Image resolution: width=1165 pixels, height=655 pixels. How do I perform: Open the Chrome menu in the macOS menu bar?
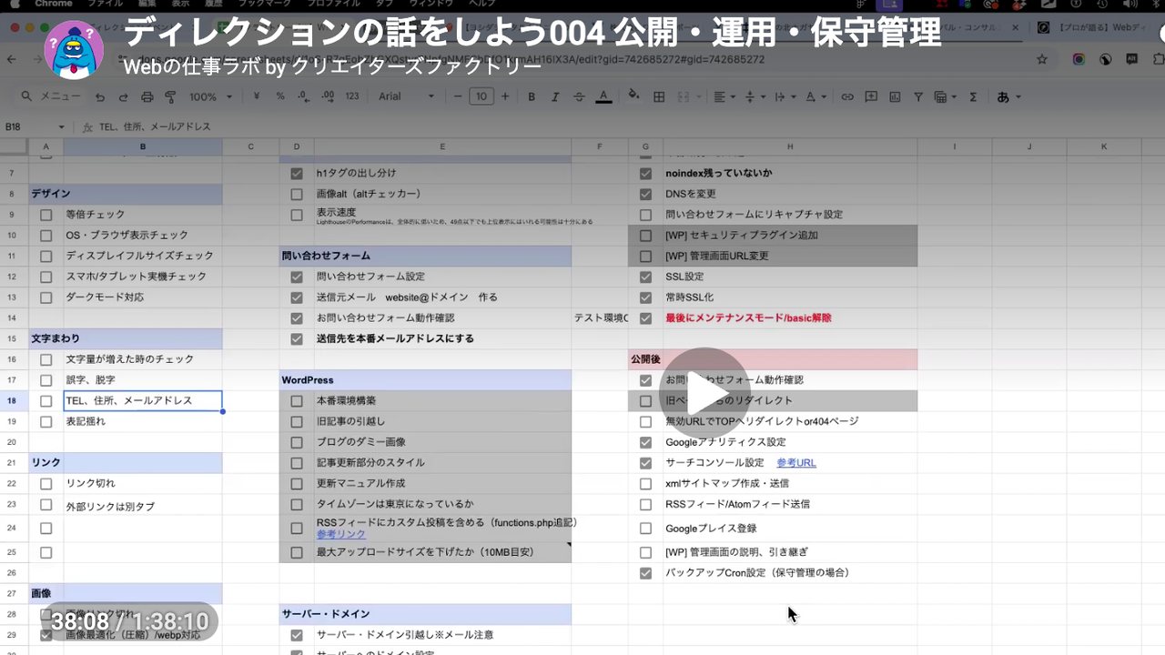pyautogui.click(x=53, y=4)
